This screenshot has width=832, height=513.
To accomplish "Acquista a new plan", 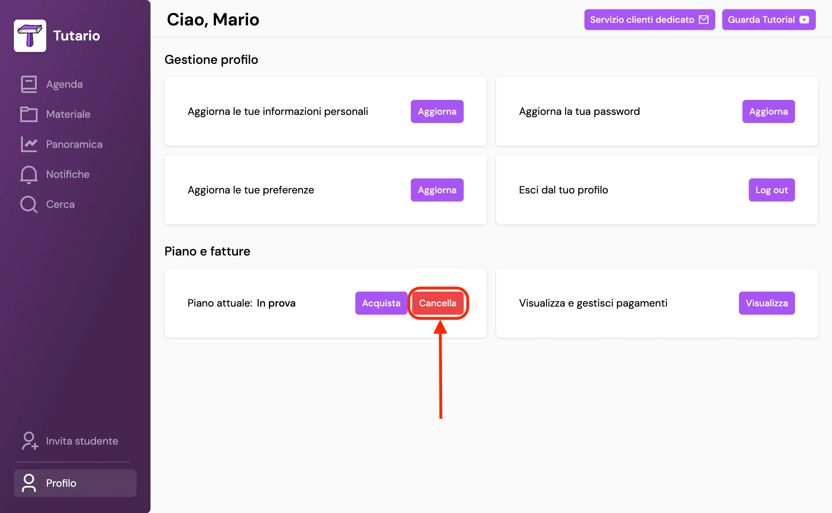I will click(381, 303).
